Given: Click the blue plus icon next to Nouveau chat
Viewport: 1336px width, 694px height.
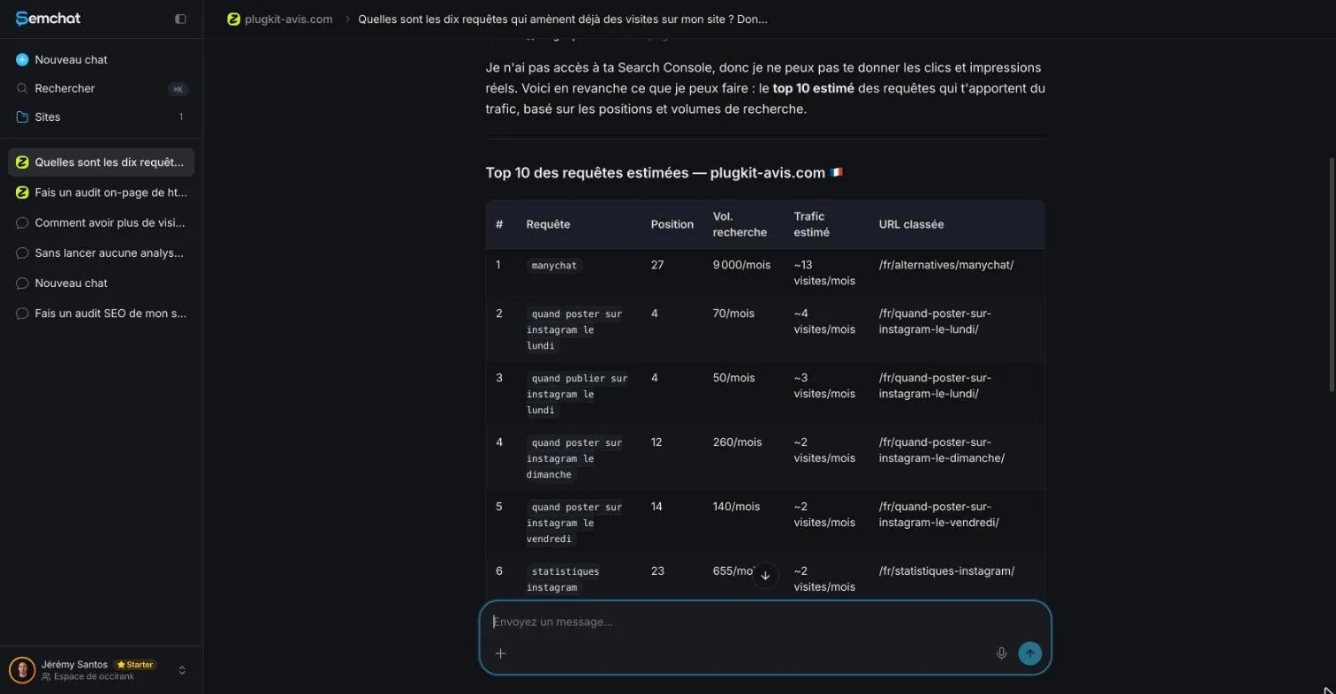Looking at the screenshot, I should [22, 59].
